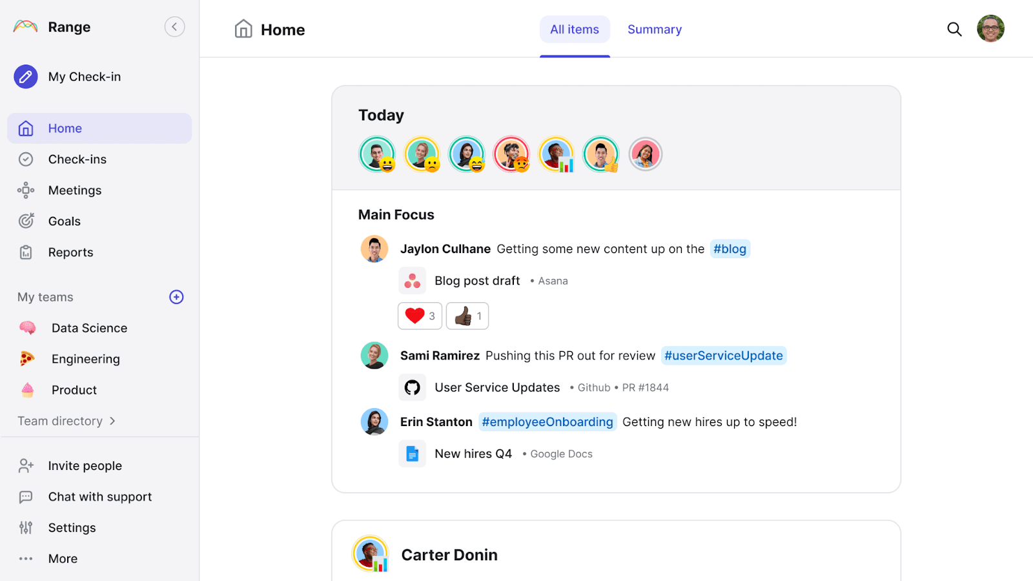Open the profile avatar in top right

pyautogui.click(x=990, y=28)
